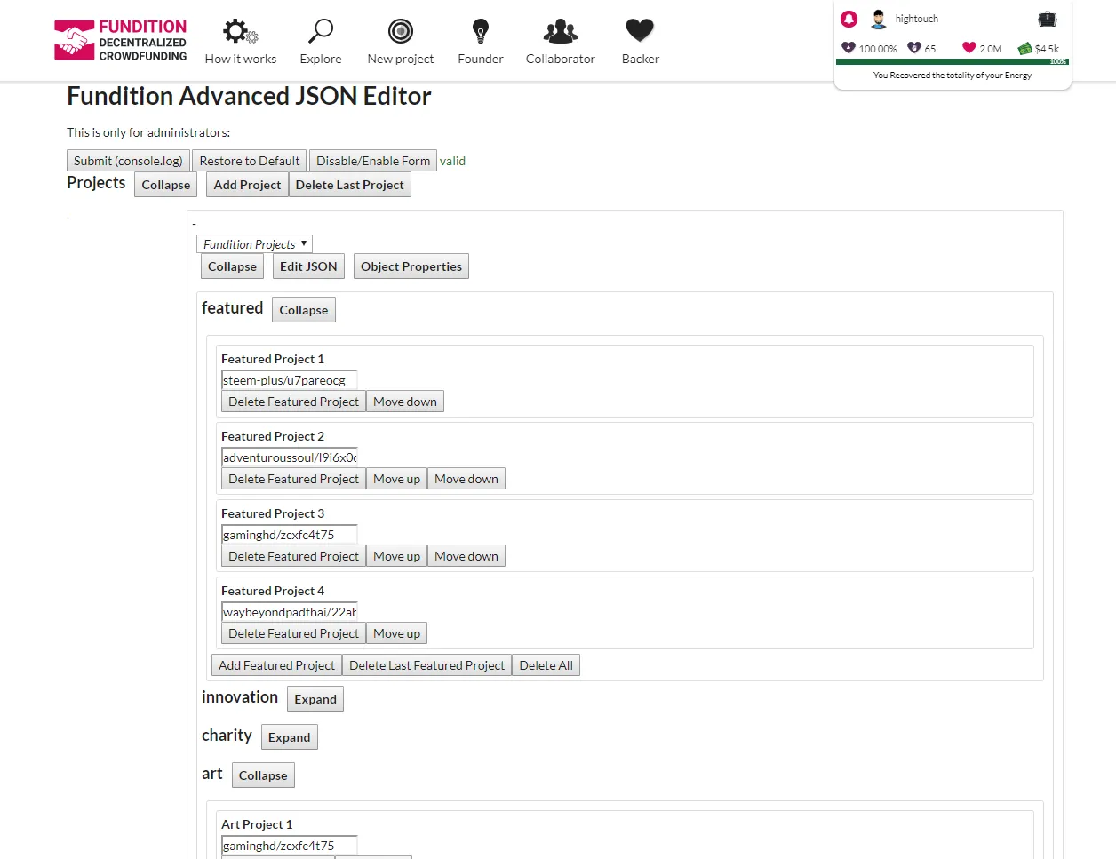Screen dimensions: 1116x859
Task: Click Delete Last Featured Project button
Action: pos(426,665)
